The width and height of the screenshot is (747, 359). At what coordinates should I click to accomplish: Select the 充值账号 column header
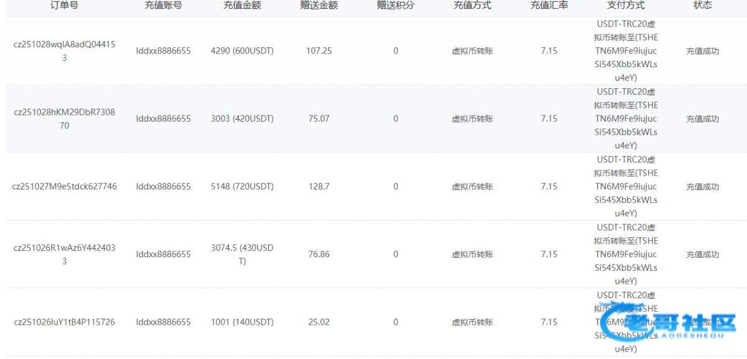click(x=163, y=6)
